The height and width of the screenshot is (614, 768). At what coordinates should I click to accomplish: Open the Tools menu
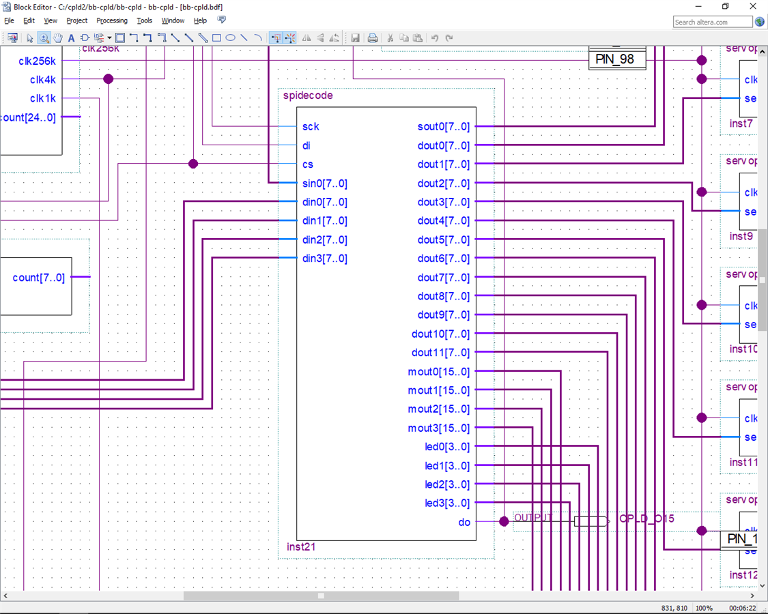[x=144, y=20]
